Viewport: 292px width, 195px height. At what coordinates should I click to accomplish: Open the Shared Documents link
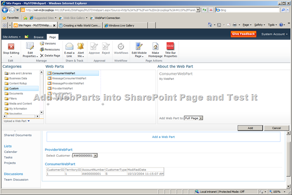pos(18,135)
